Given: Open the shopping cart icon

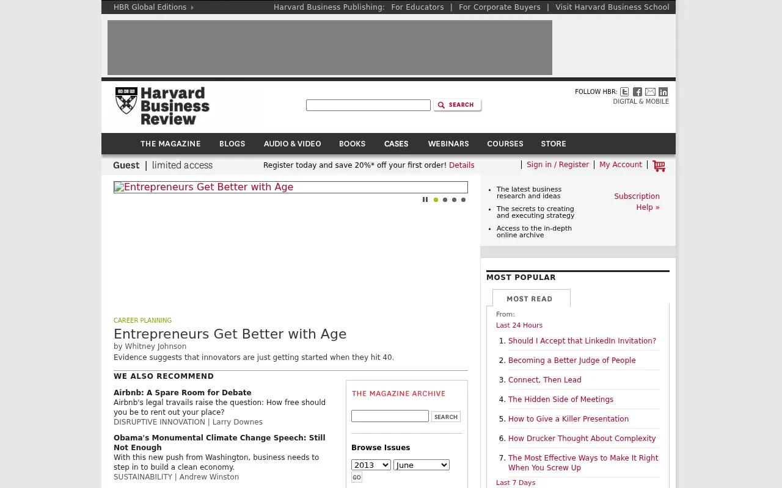Looking at the screenshot, I should (x=659, y=166).
